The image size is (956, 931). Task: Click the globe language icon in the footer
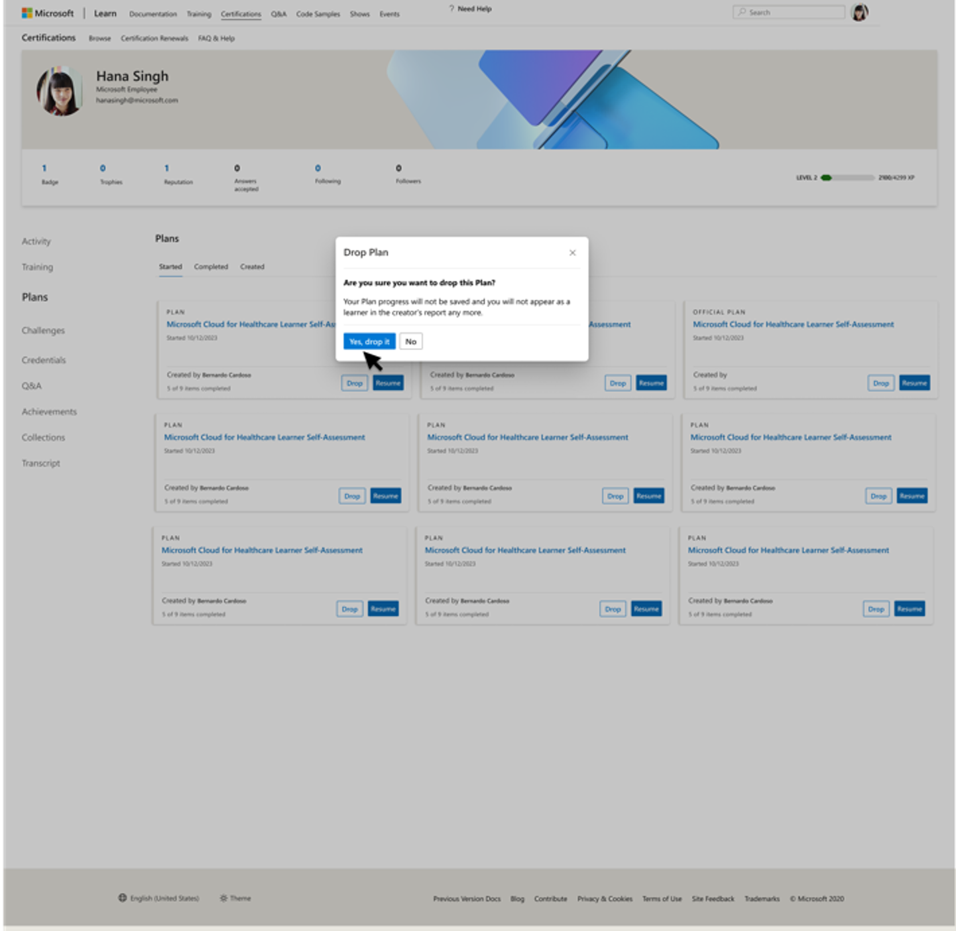123,897
